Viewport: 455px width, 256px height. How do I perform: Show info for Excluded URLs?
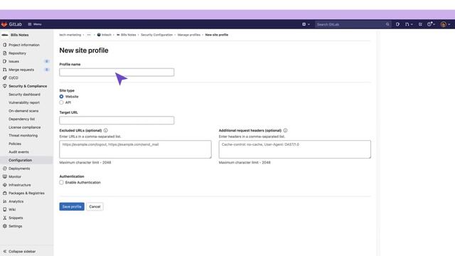[106, 131]
